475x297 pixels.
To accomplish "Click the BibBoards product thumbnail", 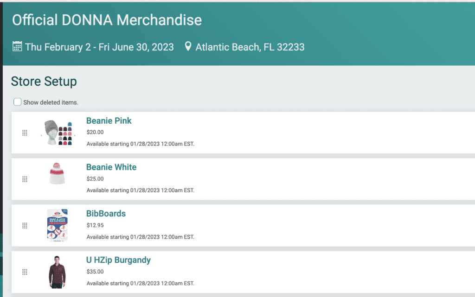I will point(57,225).
